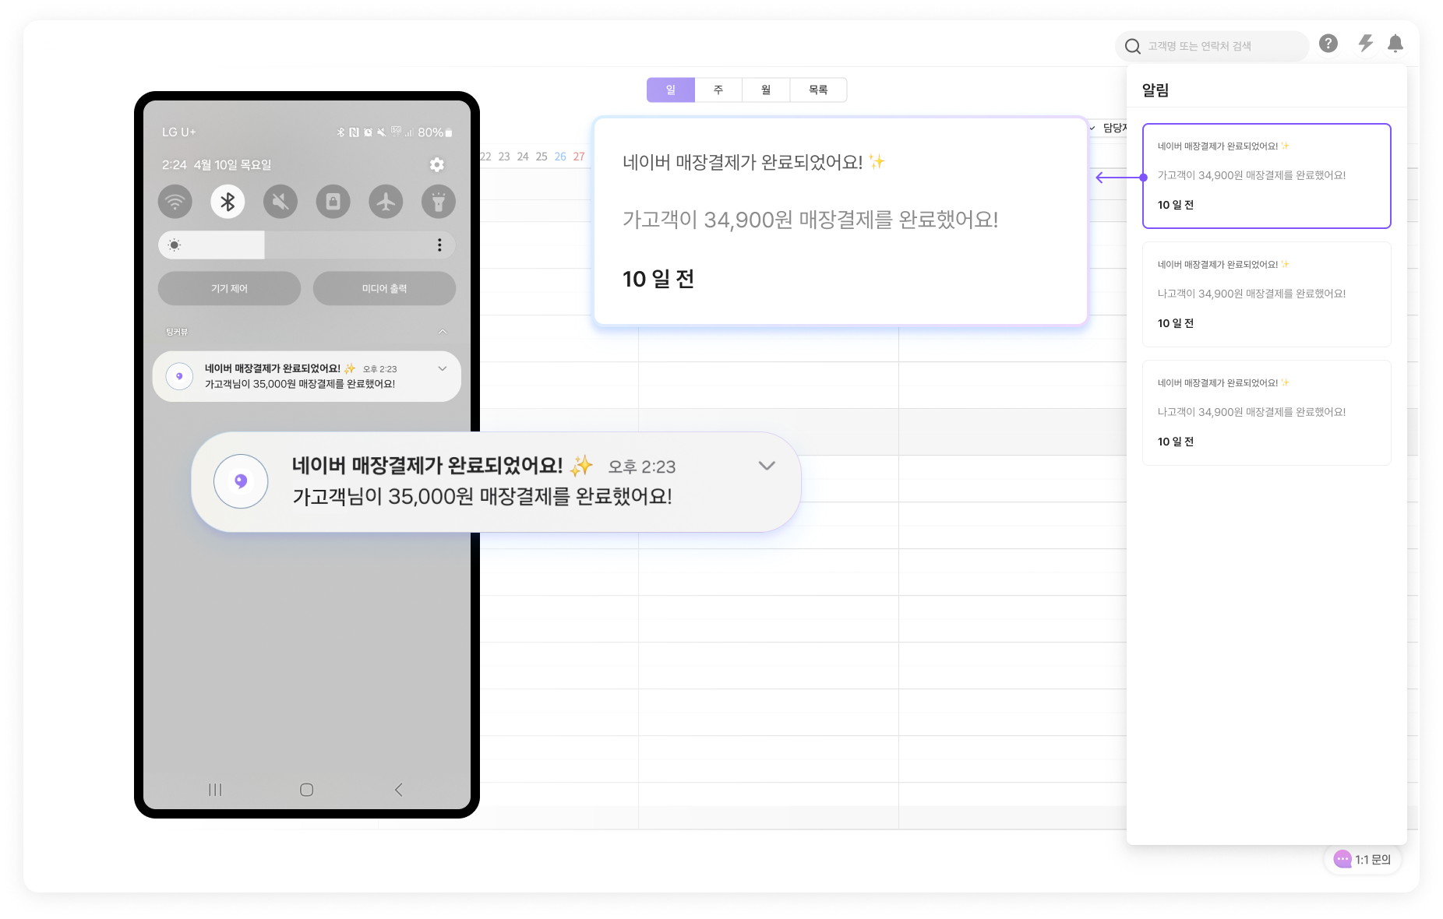Screen dimensions: 1443x919
Task: Open the 1:1 문의 chat button
Action: coord(1363,859)
